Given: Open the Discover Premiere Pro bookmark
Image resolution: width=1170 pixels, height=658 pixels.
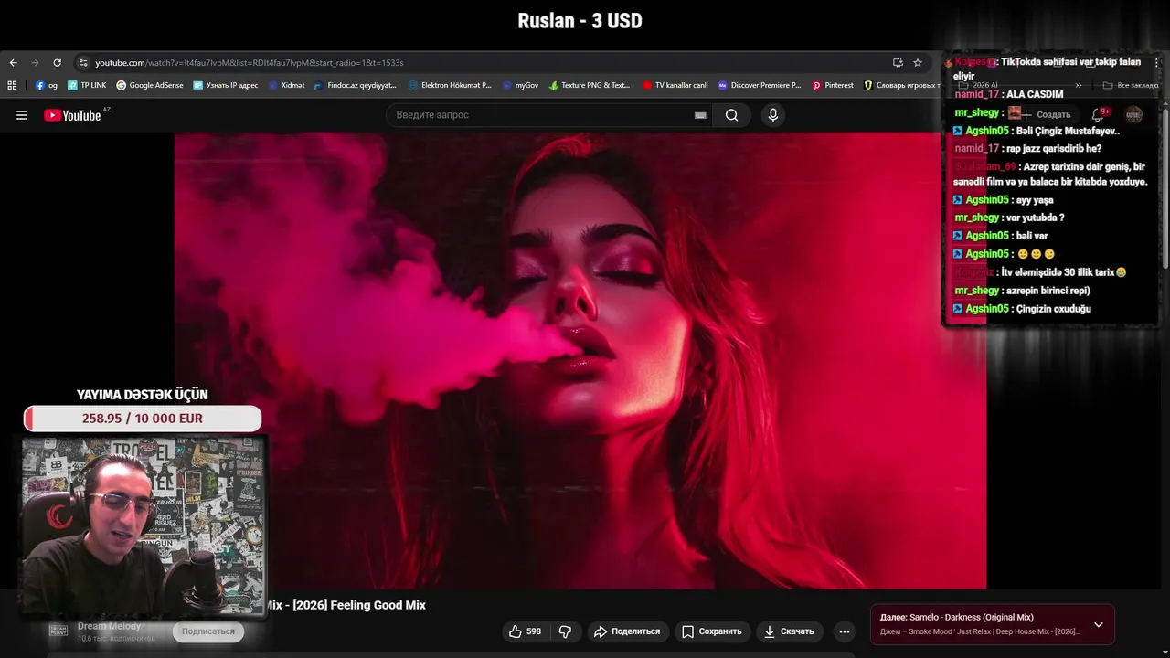Looking at the screenshot, I should pos(760,85).
